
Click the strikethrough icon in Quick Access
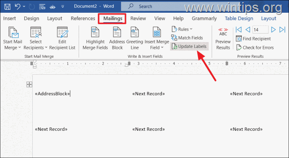tap(53, 7)
